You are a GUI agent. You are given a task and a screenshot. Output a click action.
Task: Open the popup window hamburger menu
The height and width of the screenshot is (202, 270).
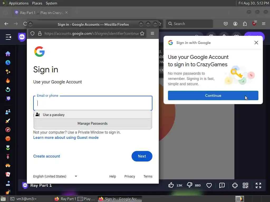point(152,33)
